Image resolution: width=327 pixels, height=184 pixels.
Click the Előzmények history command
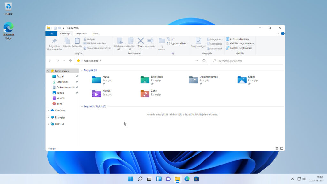click(x=215, y=49)
